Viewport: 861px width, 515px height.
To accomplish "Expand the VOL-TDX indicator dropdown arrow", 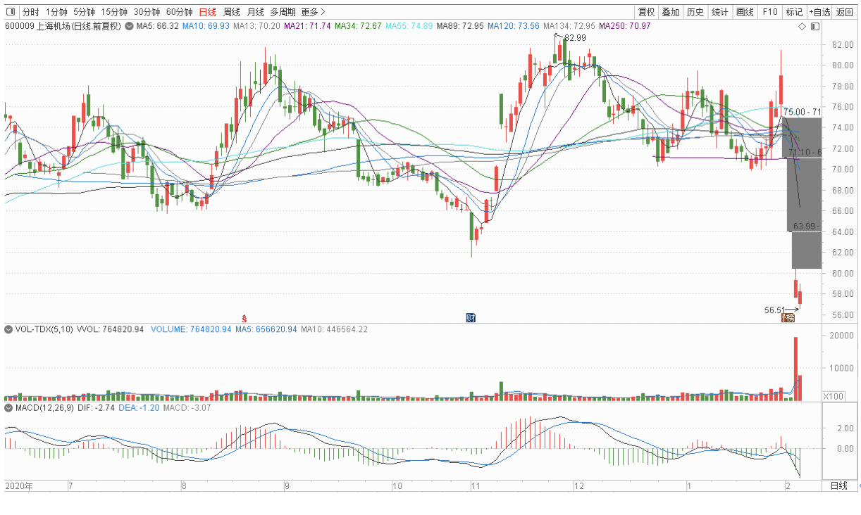I will pos(9,329).
